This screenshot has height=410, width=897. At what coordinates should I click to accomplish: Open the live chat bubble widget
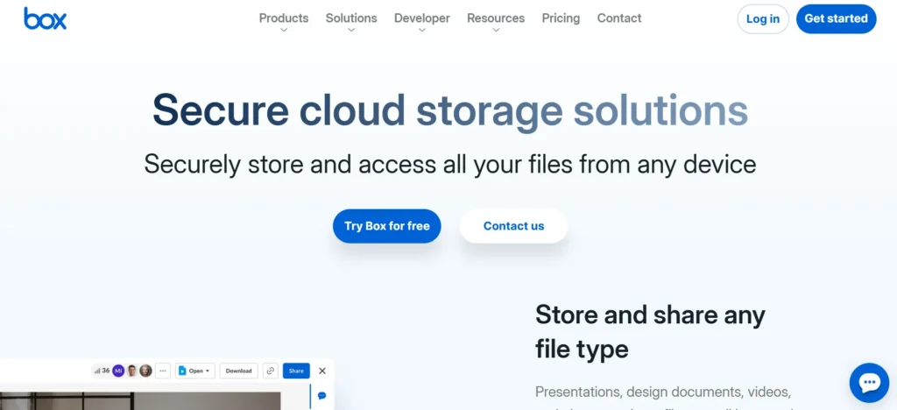pos(869,383)
